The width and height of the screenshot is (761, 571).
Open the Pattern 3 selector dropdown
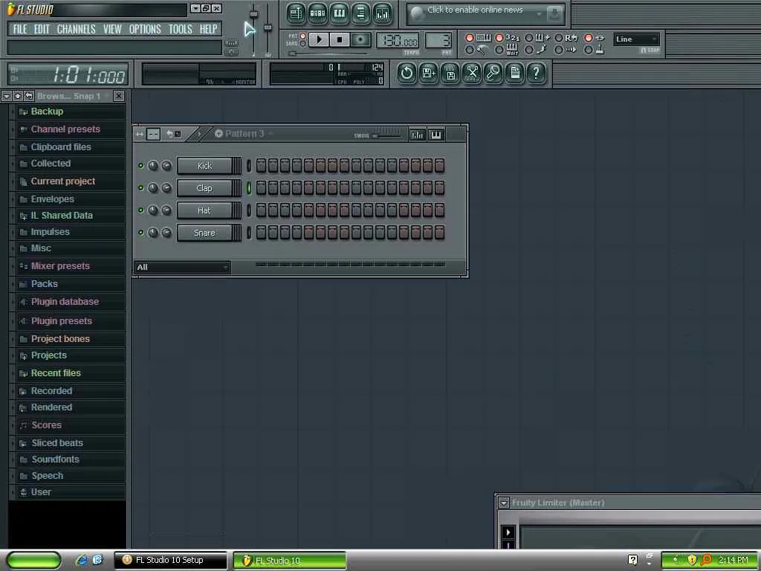point(244,134)
